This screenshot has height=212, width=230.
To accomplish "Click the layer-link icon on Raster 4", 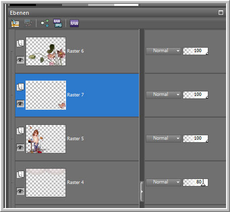I will point(20,175).
